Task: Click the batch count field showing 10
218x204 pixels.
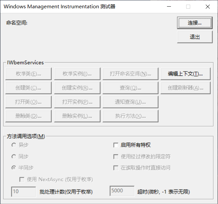Action: pos(24,192)
